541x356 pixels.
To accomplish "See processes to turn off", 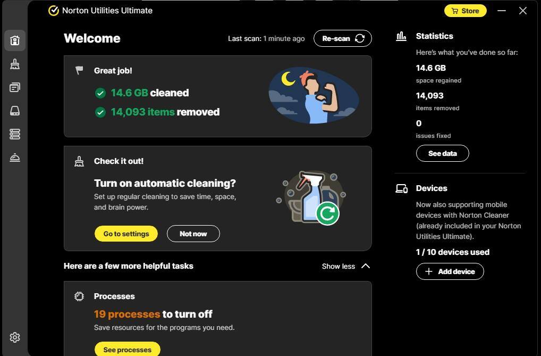I will (127, 350).
